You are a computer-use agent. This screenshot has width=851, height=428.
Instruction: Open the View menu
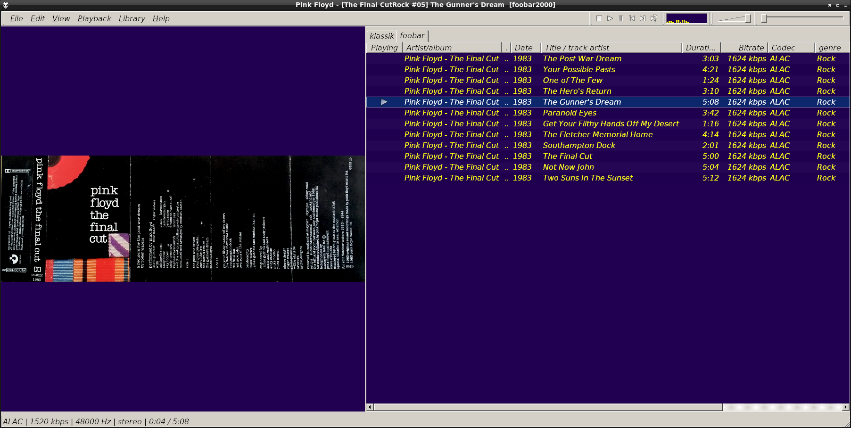pos(61,18)
